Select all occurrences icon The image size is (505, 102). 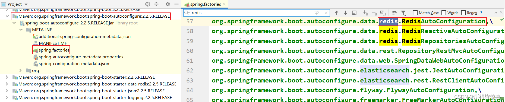[383, 13]
